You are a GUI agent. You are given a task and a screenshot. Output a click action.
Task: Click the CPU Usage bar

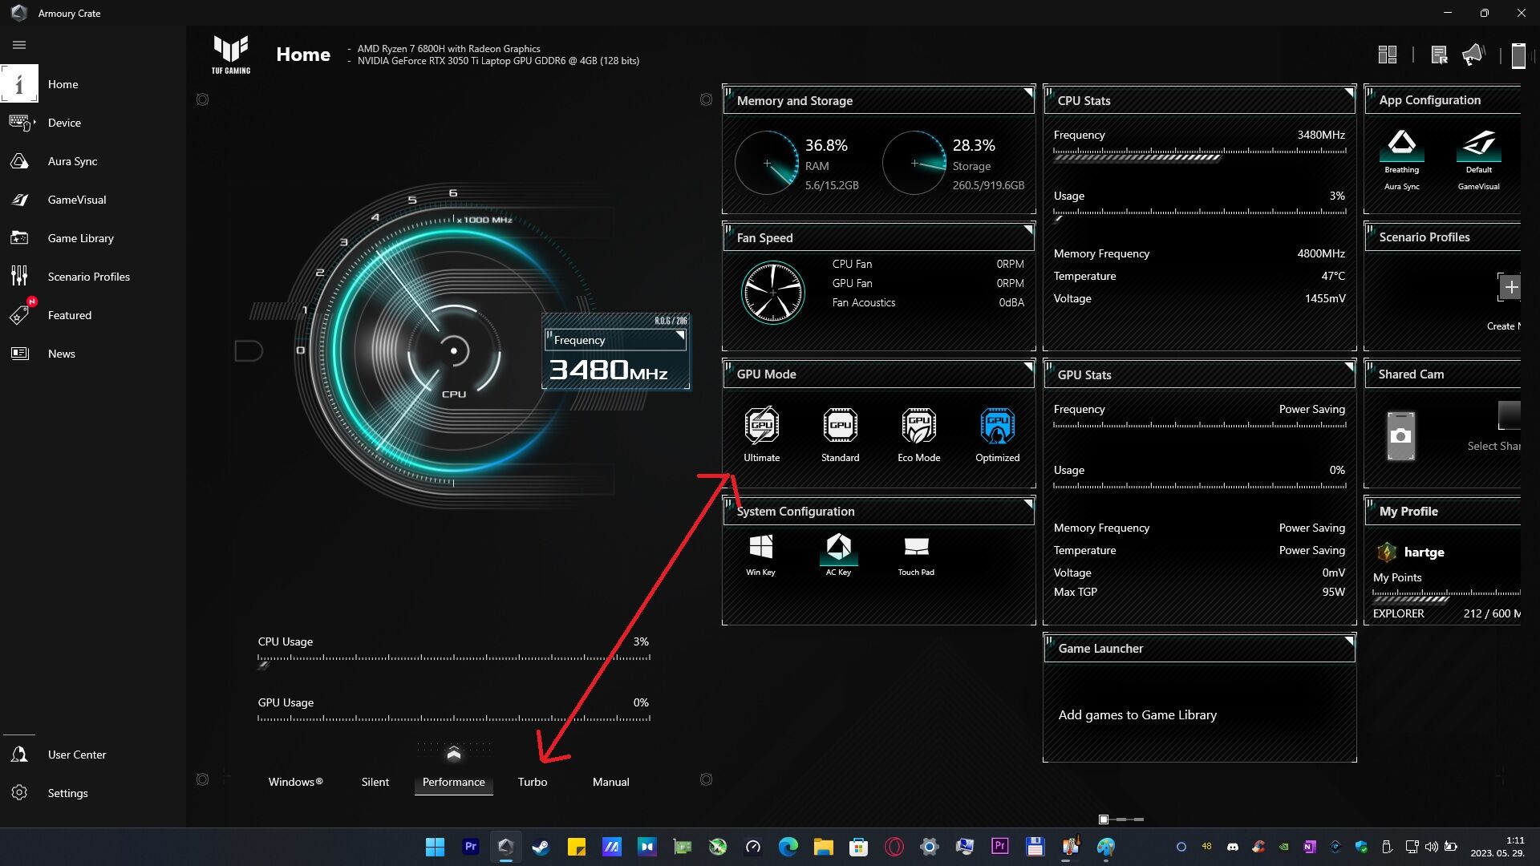tap(453, 660)
